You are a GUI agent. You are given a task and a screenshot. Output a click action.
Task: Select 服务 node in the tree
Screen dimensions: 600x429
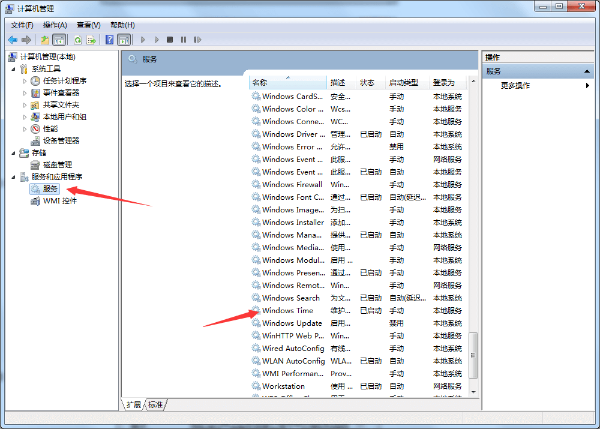(x=50, y=188)
